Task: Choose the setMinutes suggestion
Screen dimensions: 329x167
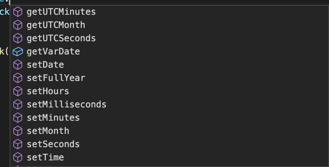Action: pos(169,118)
